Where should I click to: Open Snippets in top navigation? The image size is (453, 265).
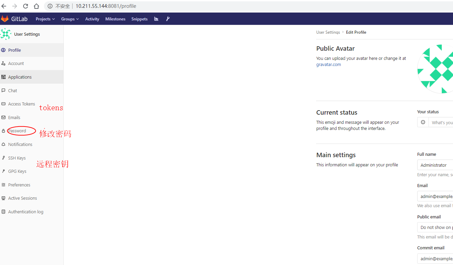coord(139,19)
